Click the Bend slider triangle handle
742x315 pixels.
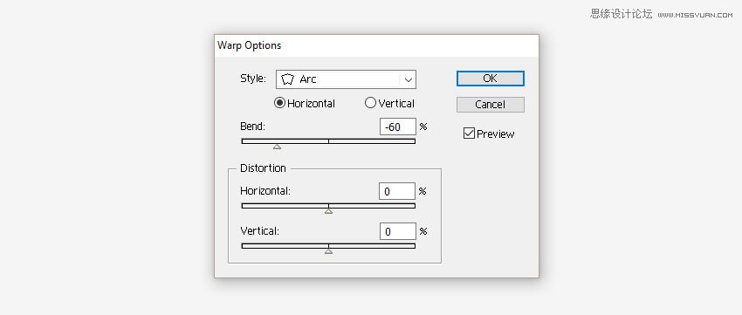pyautogui.click(x=278, y=147)
